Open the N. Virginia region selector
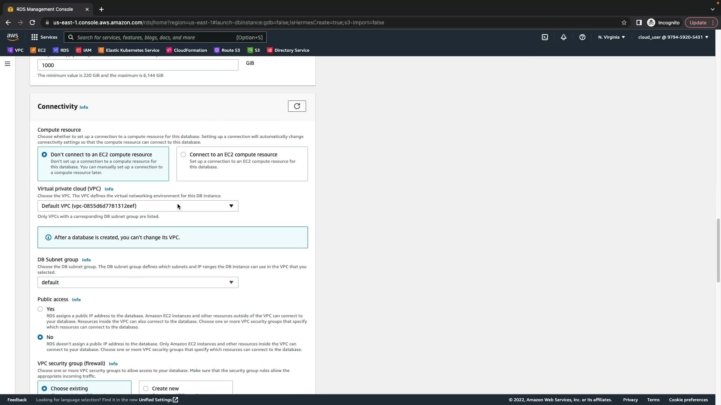This screenshot has height=405, width=721. click(x=611, y=37)
